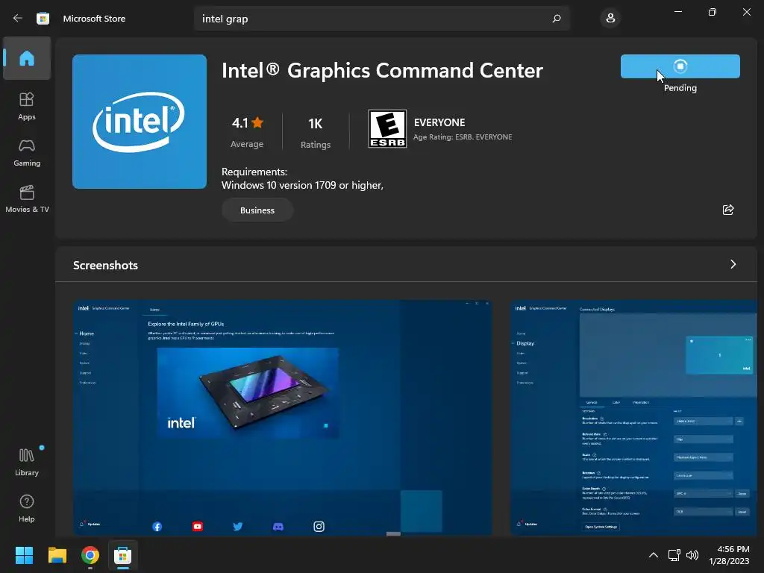Open the Library page
The height and width of the screenshot is (573, 764).
pyautogui.click(x=27, y=462)
